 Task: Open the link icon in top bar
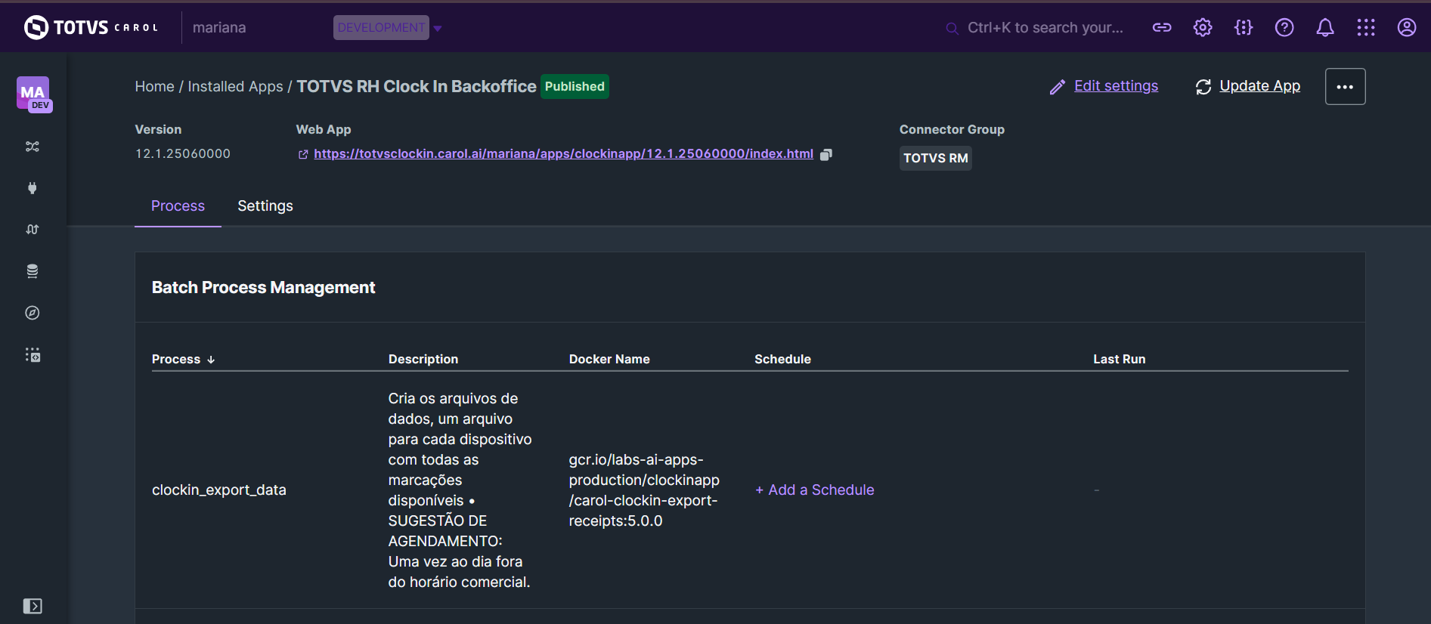click(1162, 27)
